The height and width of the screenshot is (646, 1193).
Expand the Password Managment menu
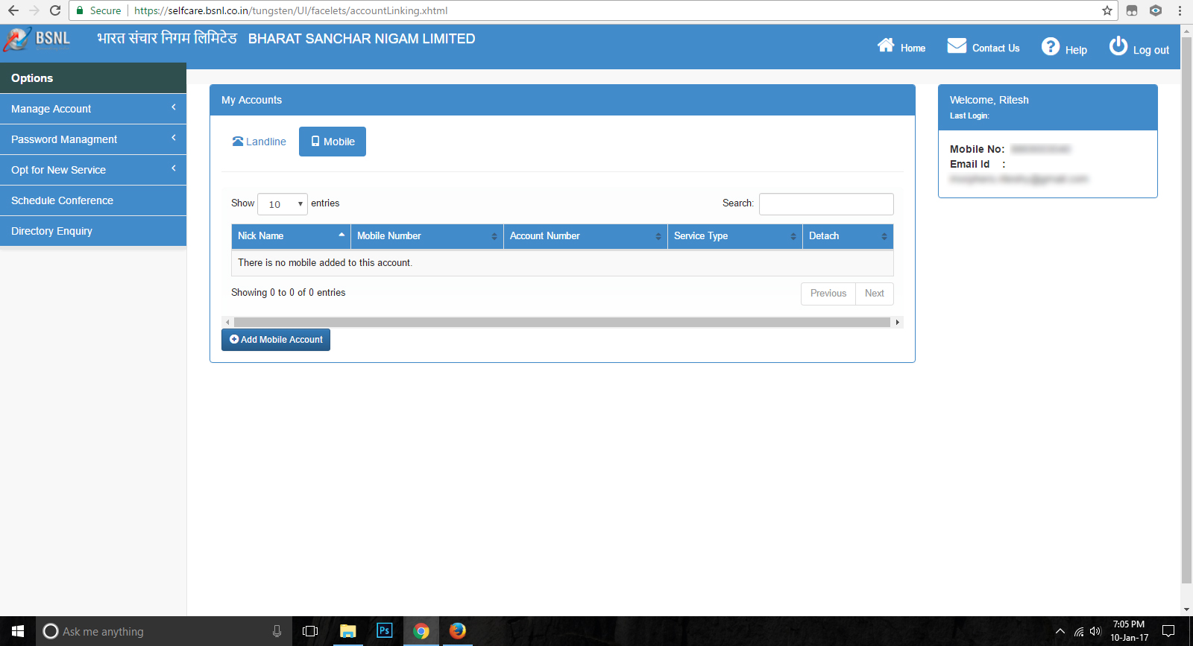click(x=93, y=139)
